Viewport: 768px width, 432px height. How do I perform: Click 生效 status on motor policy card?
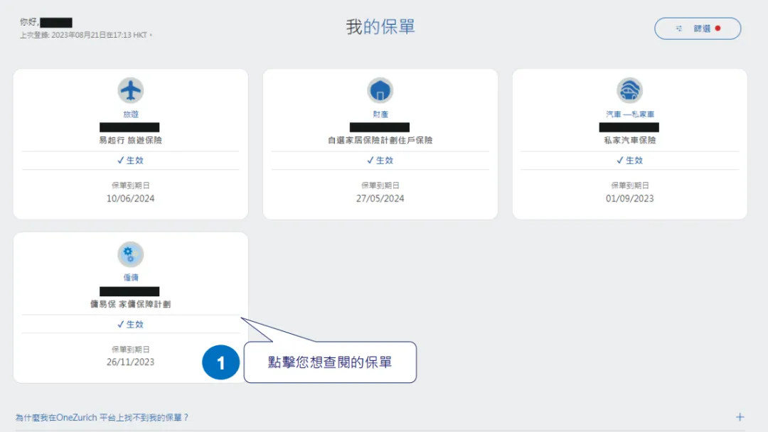[629, 160]
